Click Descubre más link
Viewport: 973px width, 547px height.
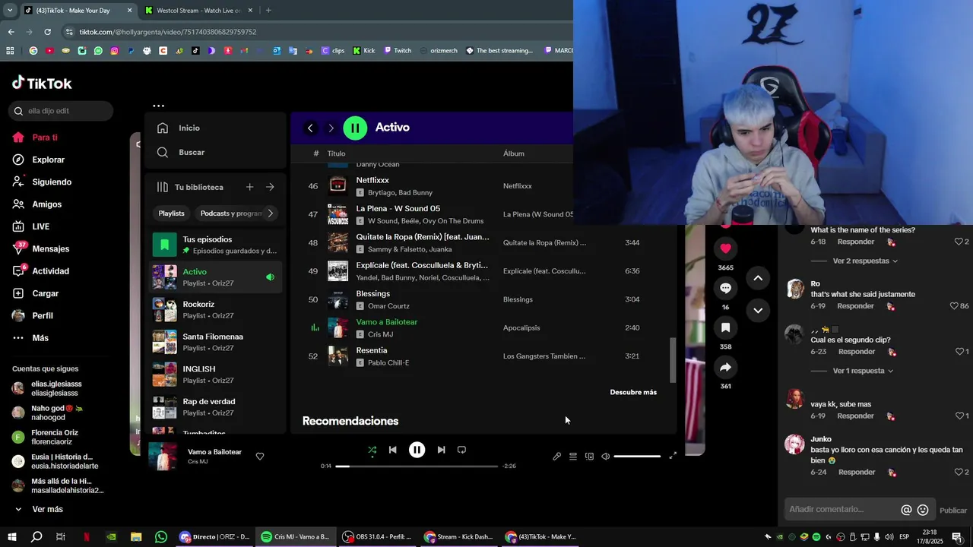tap(633, 392)
